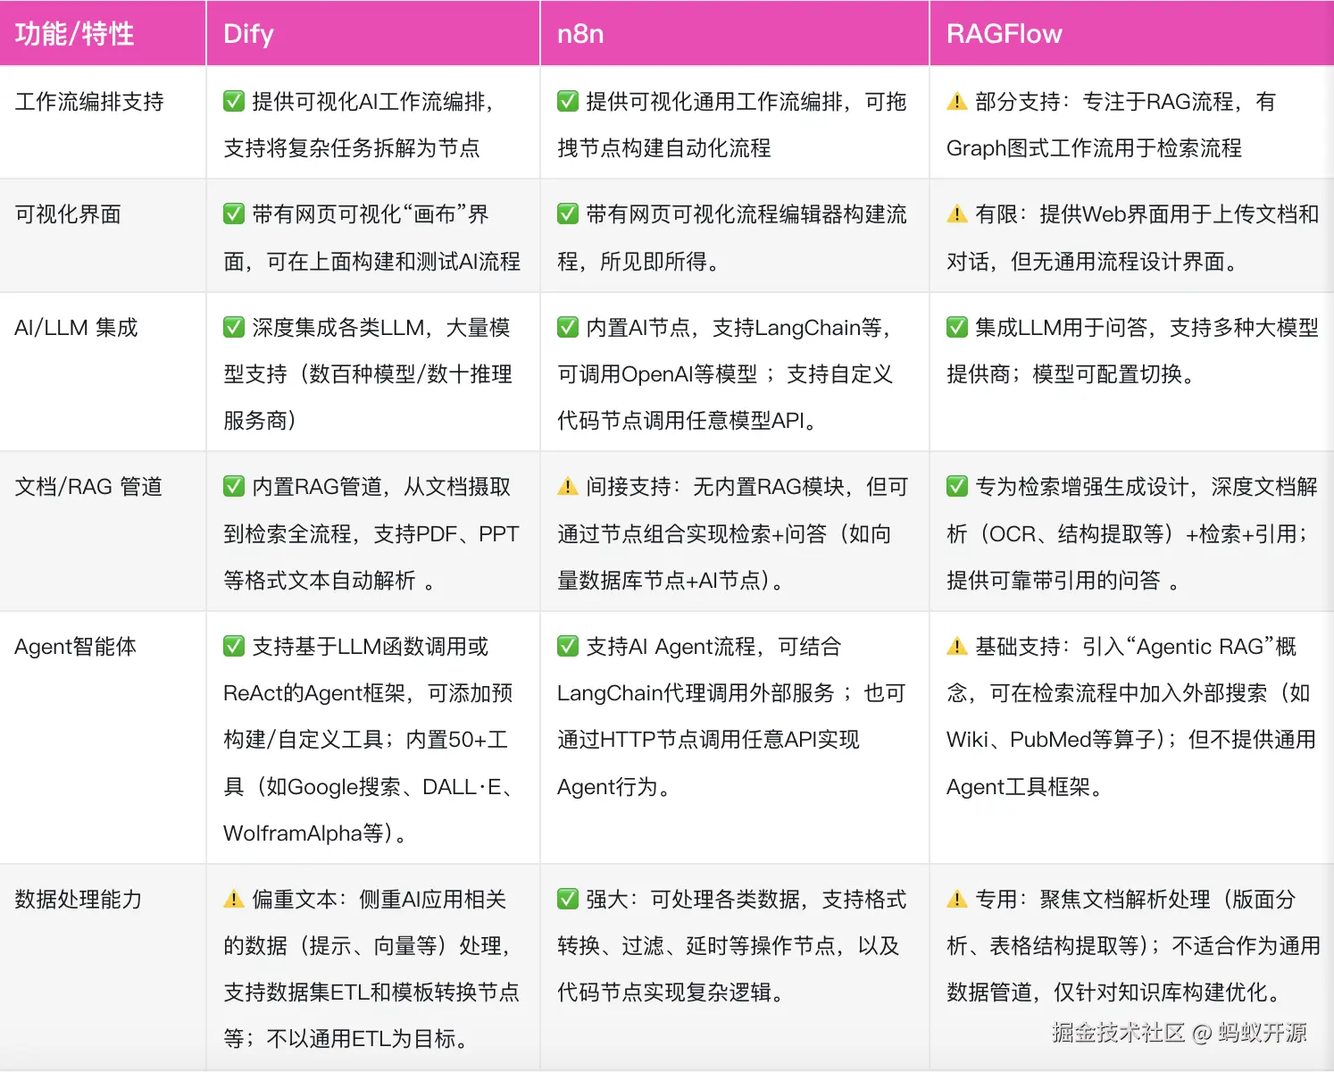Click the 工作流编排支持 row label
1334x1072 pixels.
(x=89, y=102)
